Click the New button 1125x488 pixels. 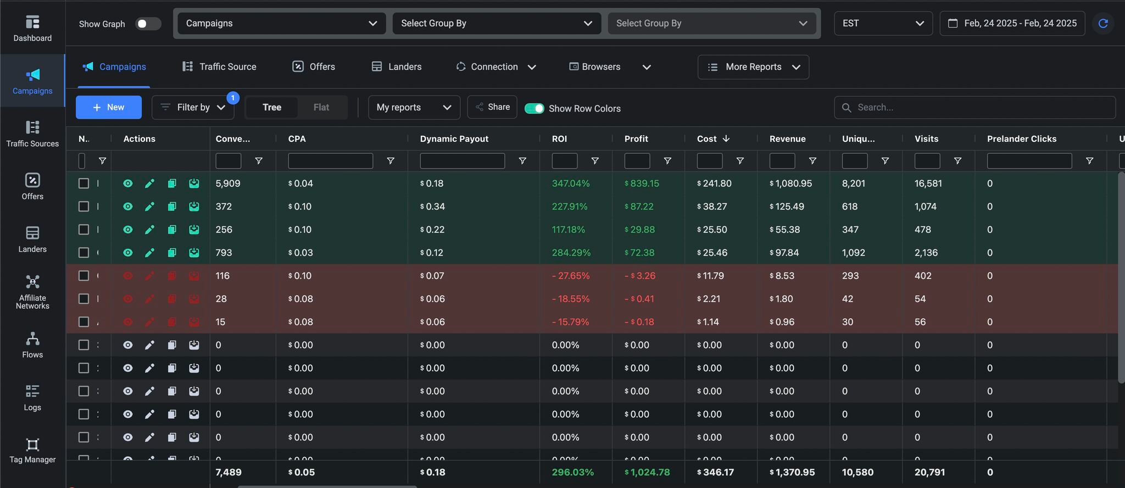point(109,108)
